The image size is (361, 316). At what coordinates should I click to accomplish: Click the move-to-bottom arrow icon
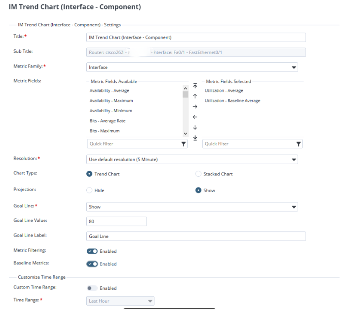pyautogui.click(x=195, y=138)
